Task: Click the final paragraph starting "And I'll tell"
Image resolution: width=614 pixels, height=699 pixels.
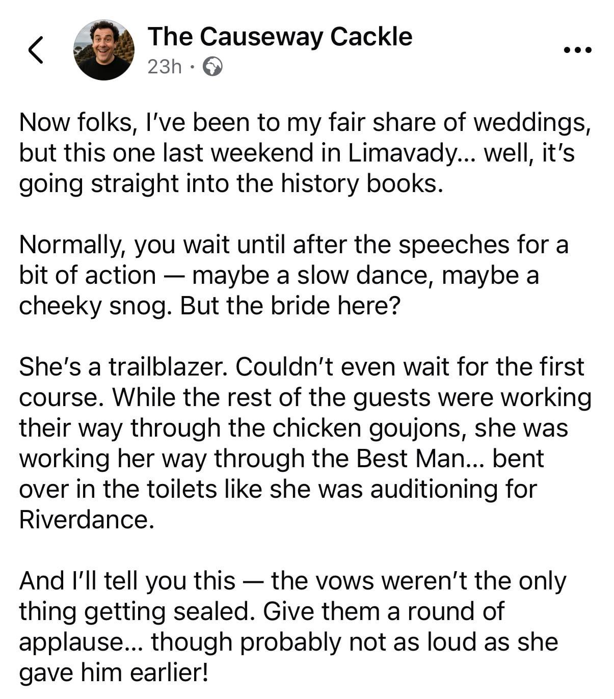Action: 293,627
